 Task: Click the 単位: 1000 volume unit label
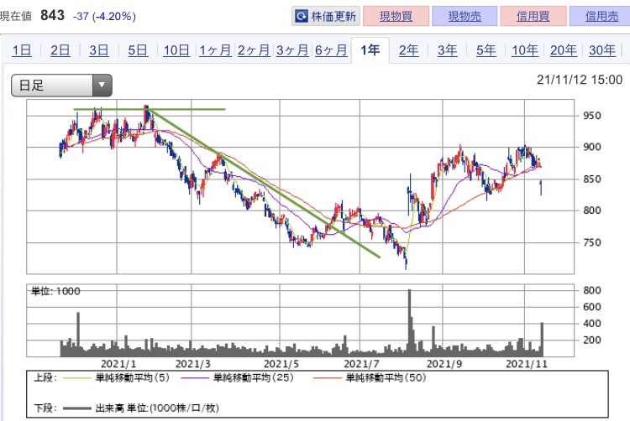tap(55, 291)
